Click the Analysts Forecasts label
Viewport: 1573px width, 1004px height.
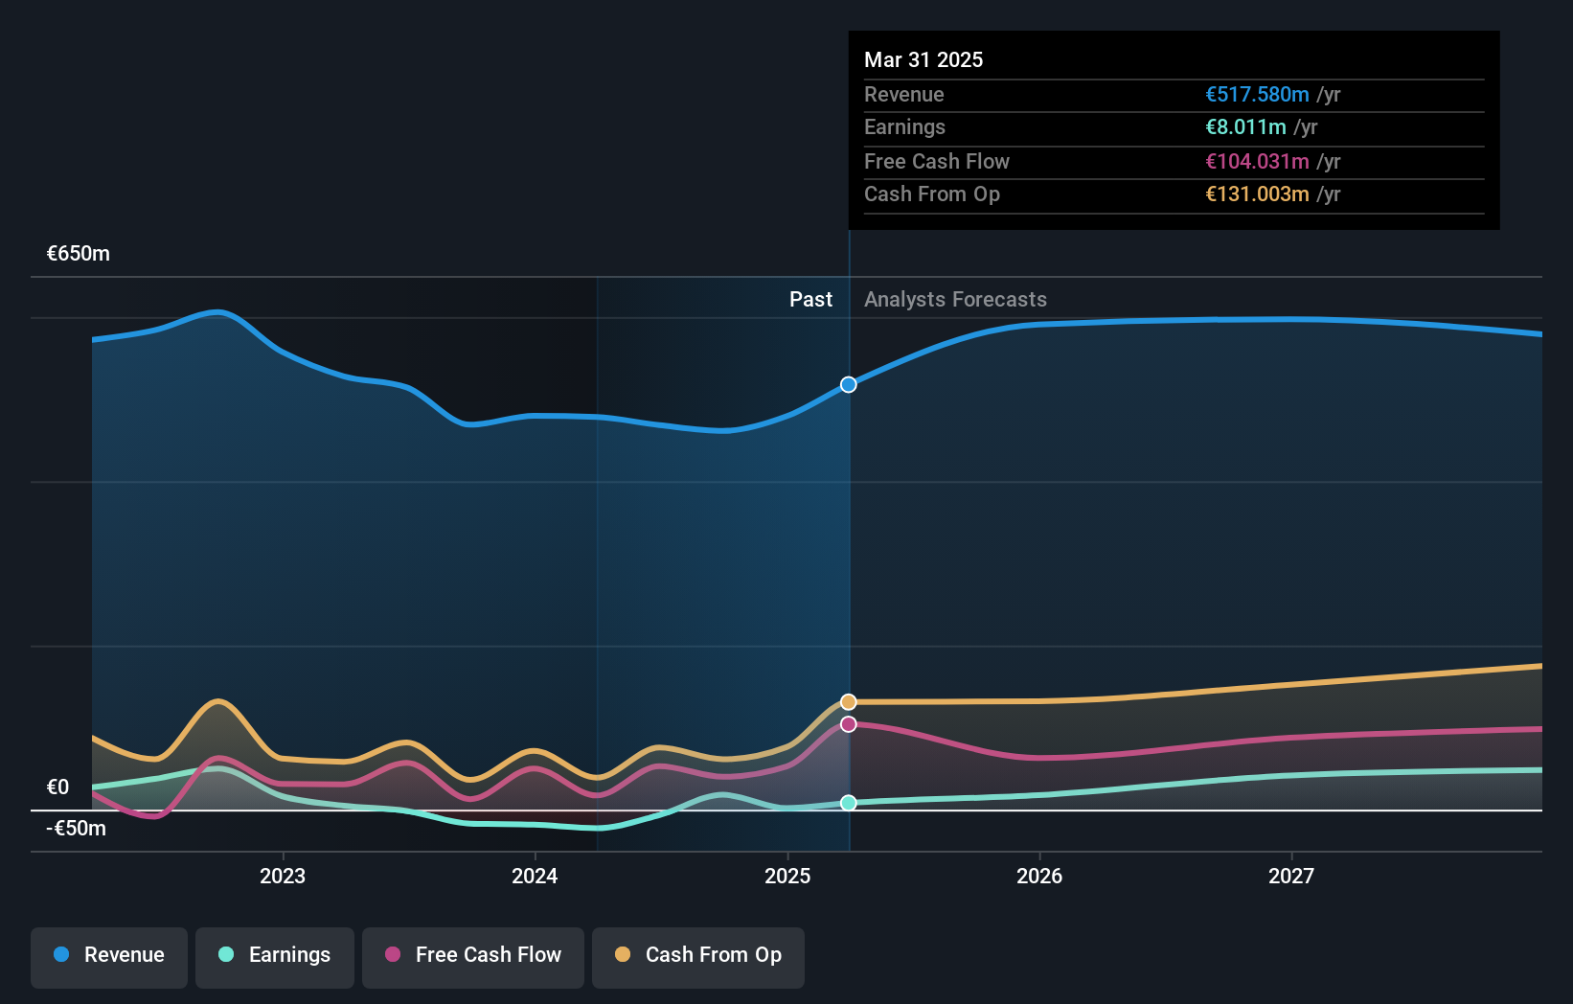(x=955, y=299)
